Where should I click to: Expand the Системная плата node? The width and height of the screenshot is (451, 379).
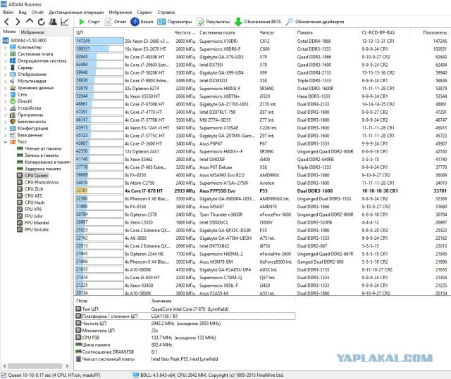[6, 53]
